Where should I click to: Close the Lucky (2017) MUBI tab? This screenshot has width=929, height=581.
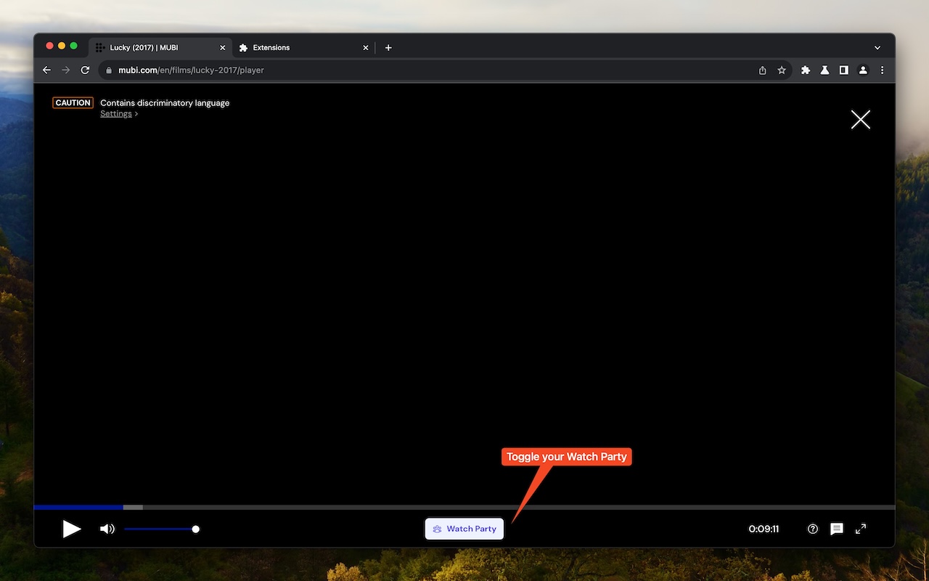(x=221, y=48)
